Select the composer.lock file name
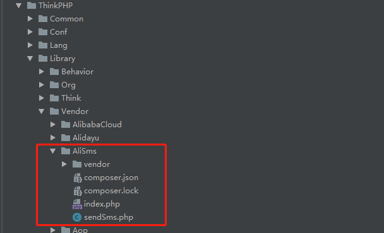Screen dimensions: 384x233 (x=111, y=191)
